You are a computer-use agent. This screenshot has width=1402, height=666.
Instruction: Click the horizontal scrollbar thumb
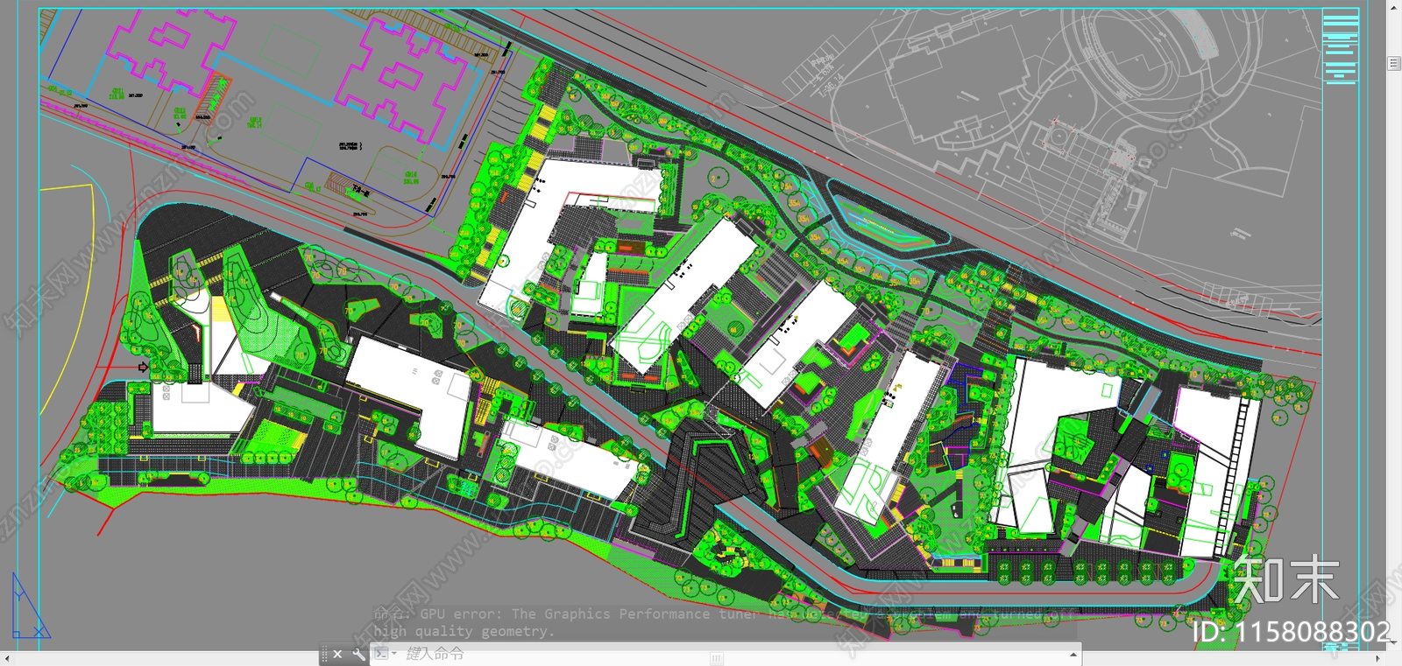(717, 658)
